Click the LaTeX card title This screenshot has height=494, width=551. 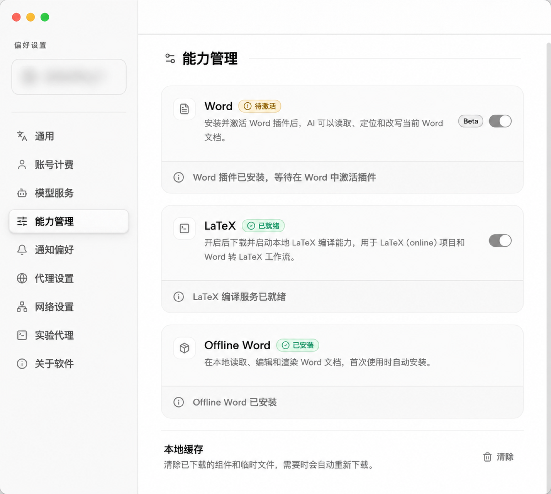pos(220,226)
